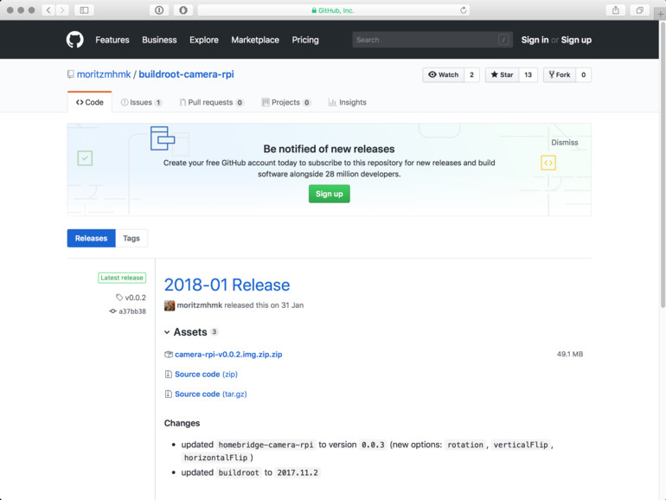Collapse the Assets section chevron
666x500 pixels.
tap(167, 332)
